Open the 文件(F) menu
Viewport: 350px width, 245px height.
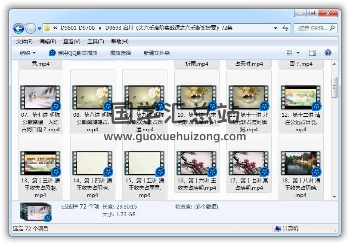[x=25, y=42]
